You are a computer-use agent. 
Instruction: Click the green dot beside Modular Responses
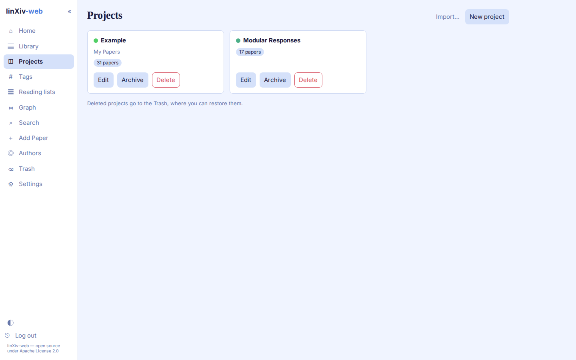238,41
